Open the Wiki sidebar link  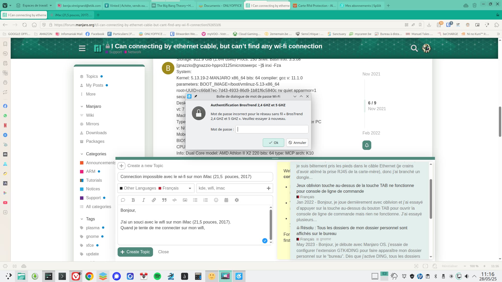[90, 115]
